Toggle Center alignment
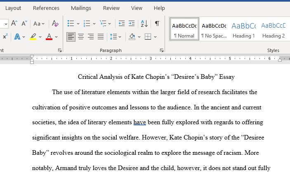290x175 pixels. tap(81, 37)
